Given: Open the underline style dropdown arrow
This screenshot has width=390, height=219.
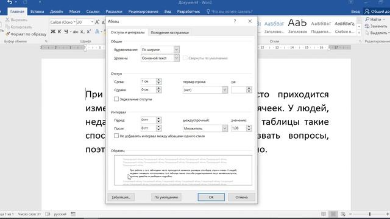Looking at the screenshot, I should [71, 32].
